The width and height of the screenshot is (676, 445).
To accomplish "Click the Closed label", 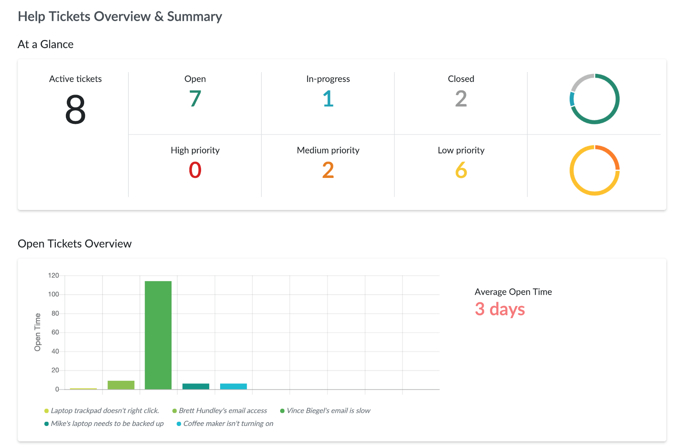I will [461, 79].
